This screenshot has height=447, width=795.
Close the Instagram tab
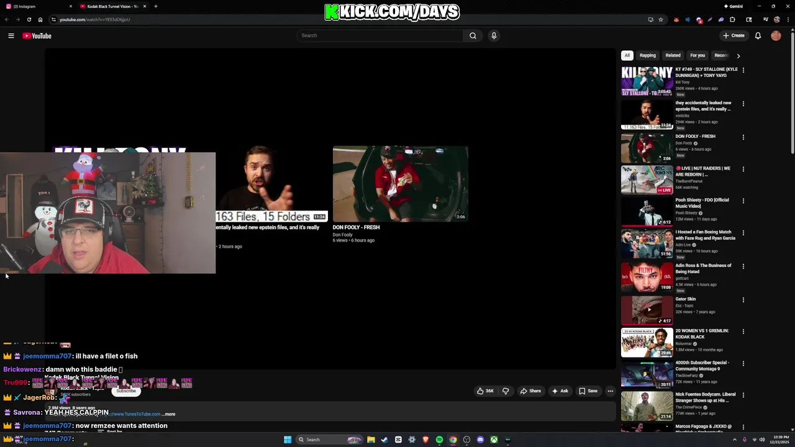(71, 6)
